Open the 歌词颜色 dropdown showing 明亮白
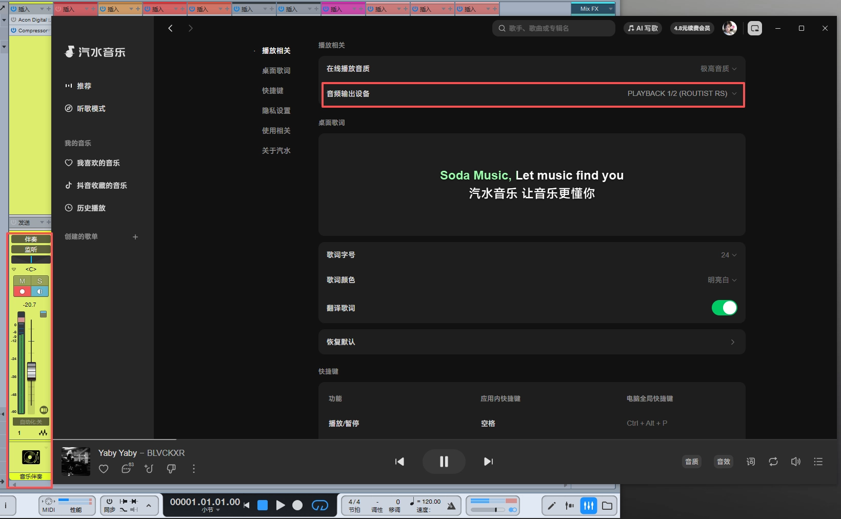 pyautogui.click(x=722, y=280)
